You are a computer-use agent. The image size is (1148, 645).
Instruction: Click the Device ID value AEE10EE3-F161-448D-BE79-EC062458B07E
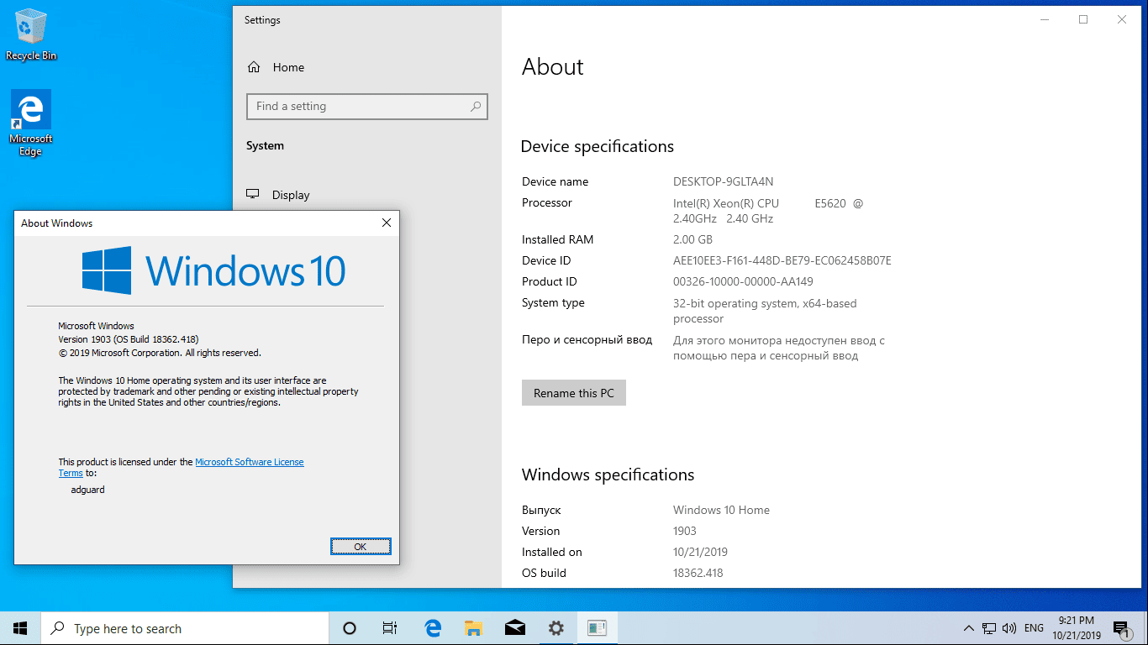782,260
